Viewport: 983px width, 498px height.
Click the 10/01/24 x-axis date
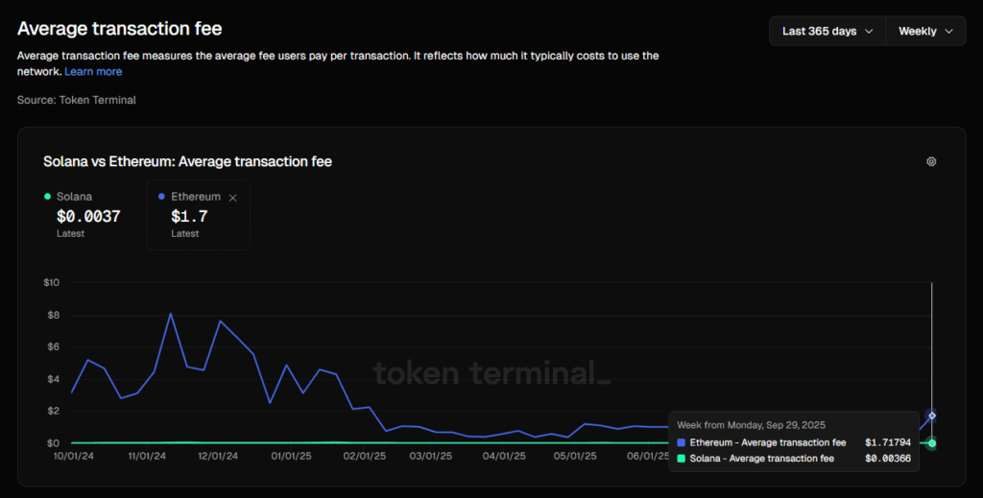[74, 456]
